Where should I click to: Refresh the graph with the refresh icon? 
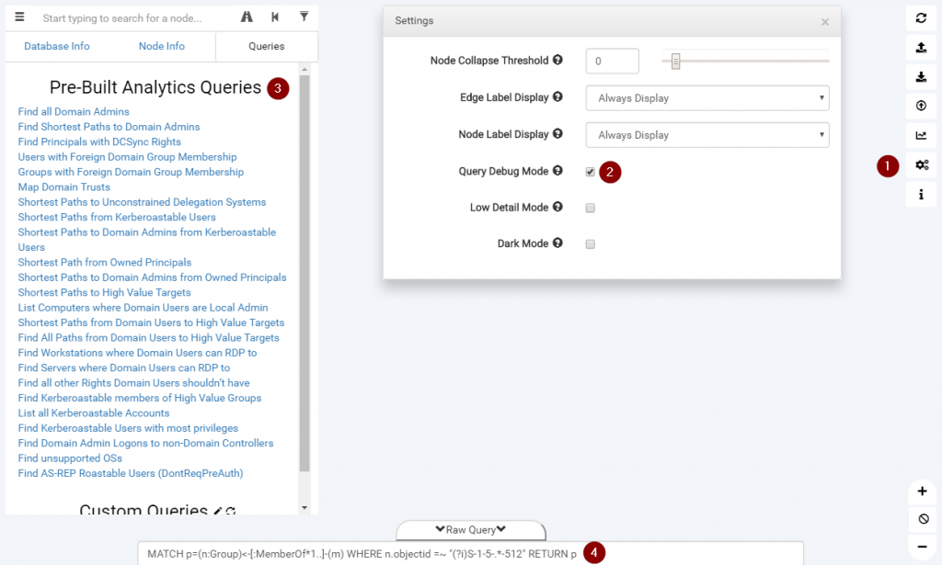(921, 18)
